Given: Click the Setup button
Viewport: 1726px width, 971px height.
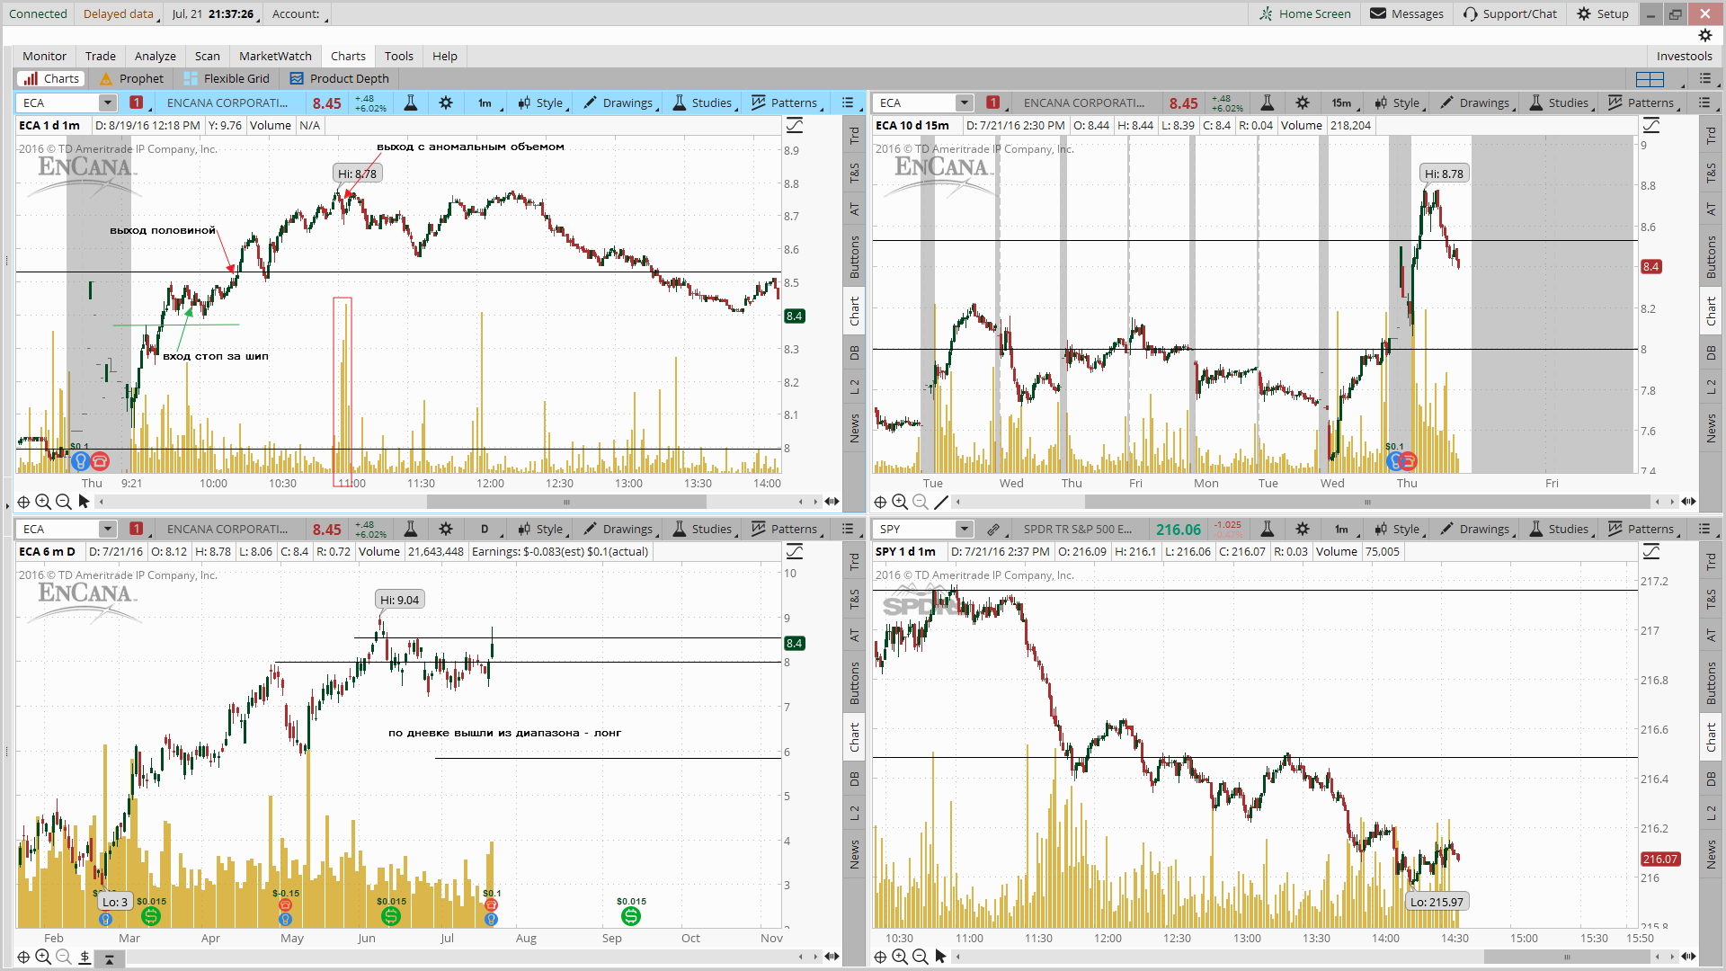Looking at the screenshot, I should pos(1603,13).
